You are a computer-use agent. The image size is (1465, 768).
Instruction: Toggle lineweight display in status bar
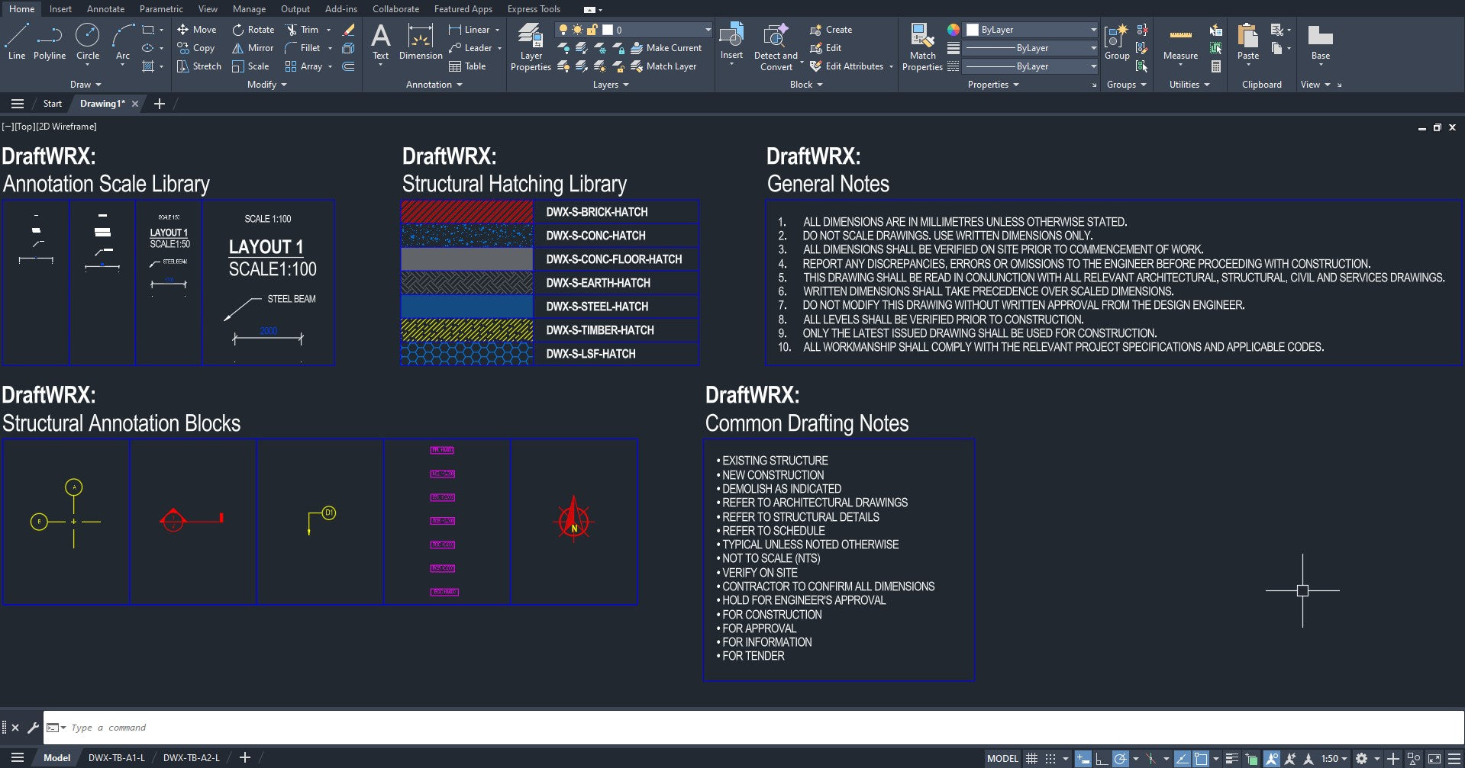[x=1231, y=758]
